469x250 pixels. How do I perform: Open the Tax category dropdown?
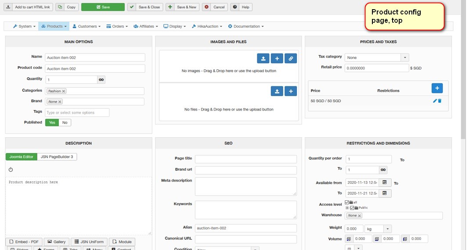tap(377, 57)
